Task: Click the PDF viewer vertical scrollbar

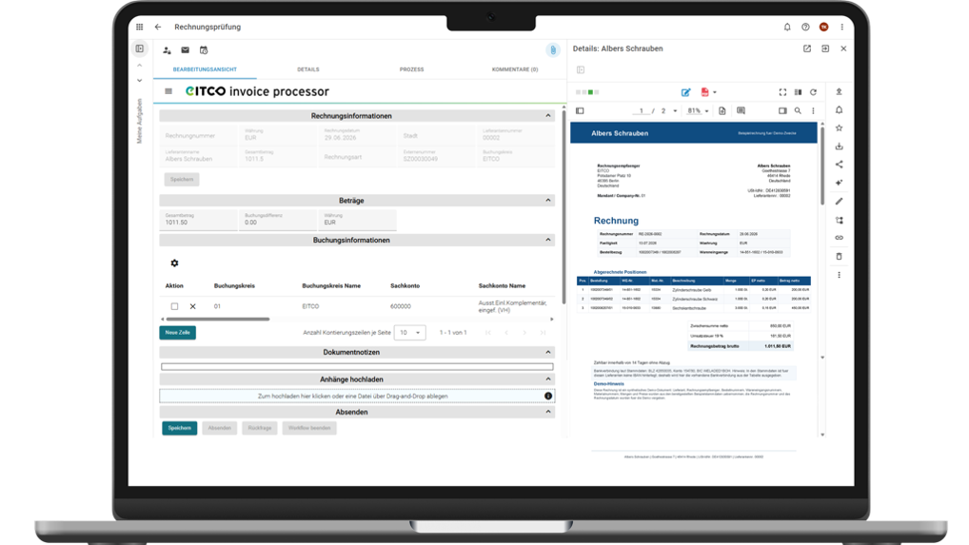Action: pos(822,165)
